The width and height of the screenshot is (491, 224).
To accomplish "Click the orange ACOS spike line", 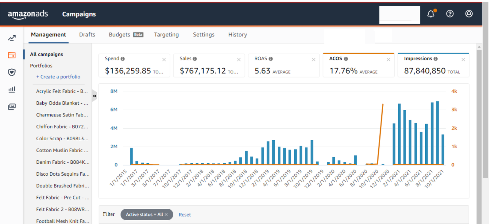I will (x=380, y=135).
